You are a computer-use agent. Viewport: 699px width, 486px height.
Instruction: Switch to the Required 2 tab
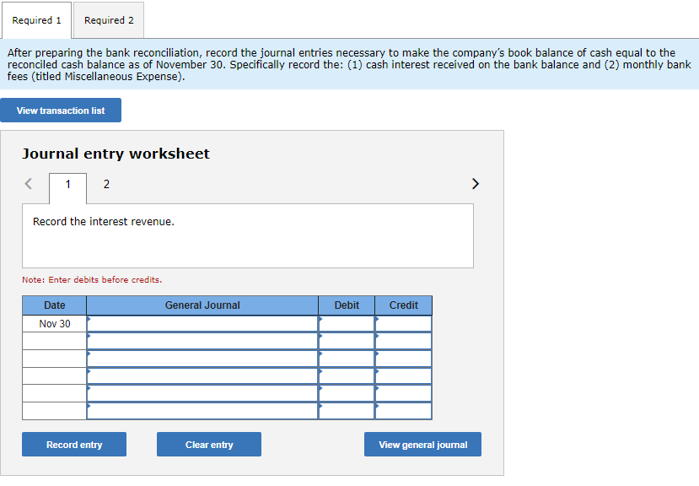108,19
